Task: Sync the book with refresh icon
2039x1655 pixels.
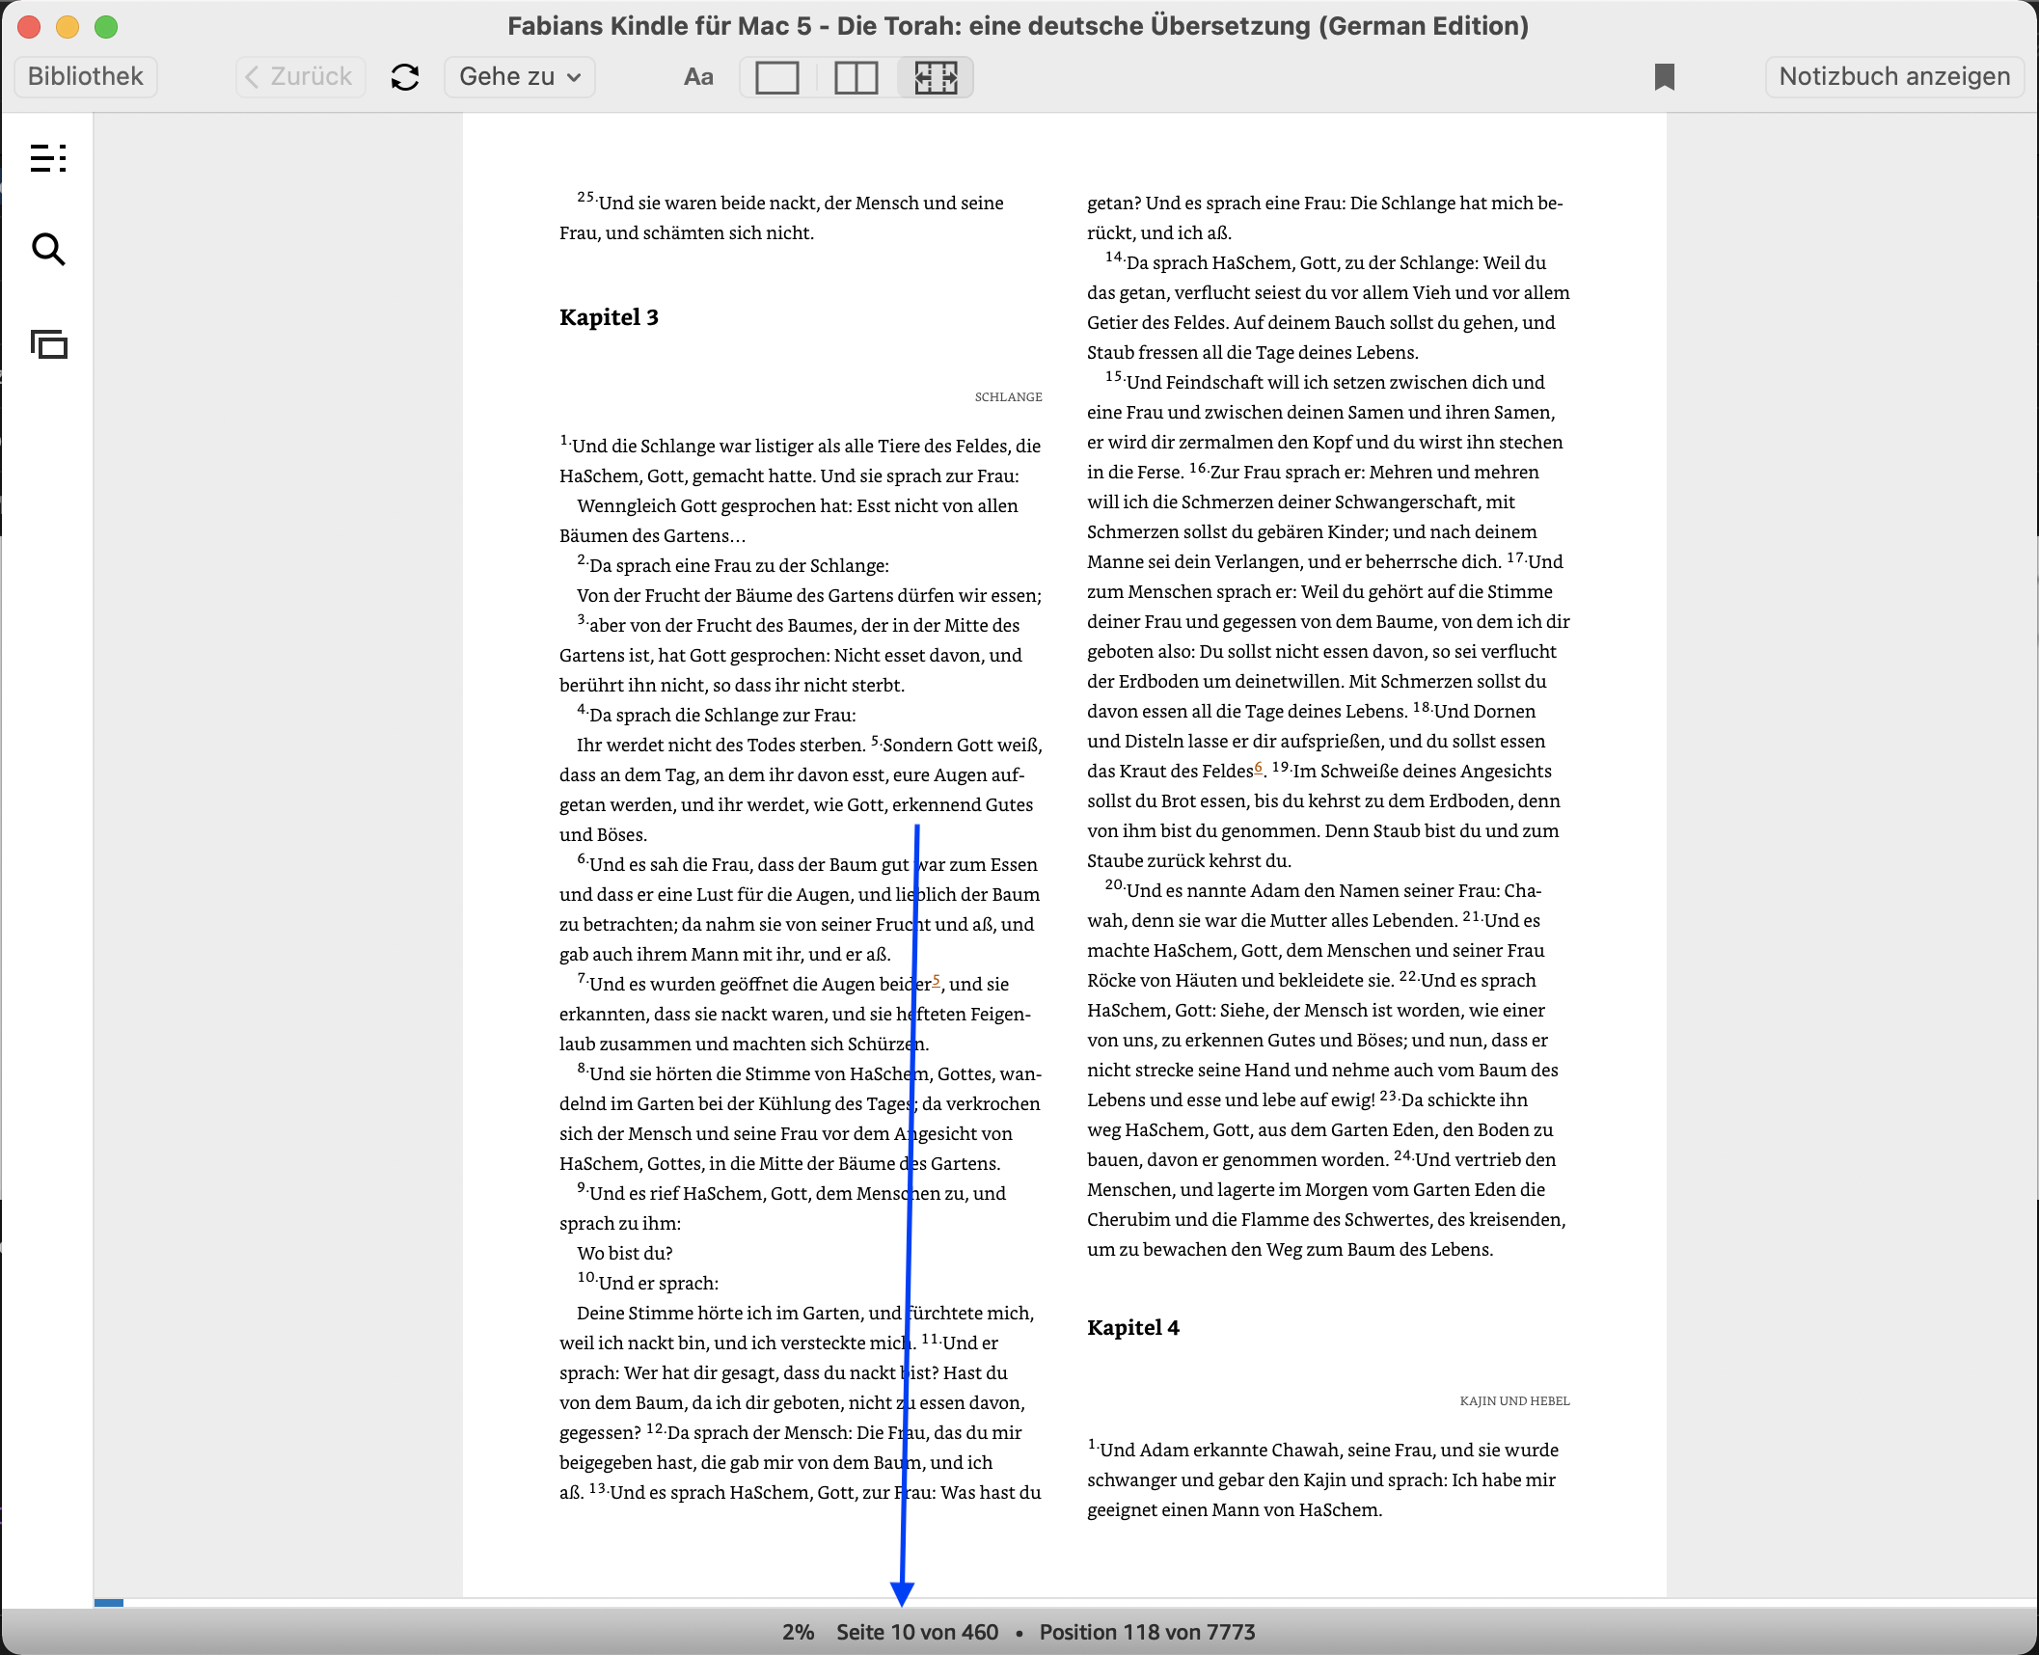Action: pos(405,77)
